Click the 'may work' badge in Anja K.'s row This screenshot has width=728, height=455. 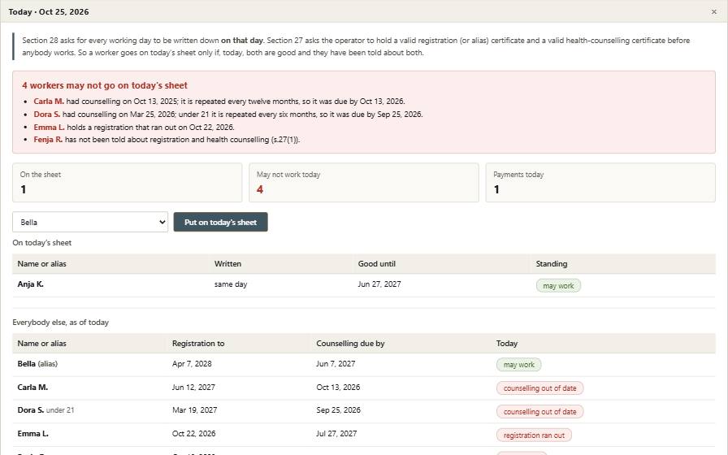pyautogui.click(x=558, y=285)
